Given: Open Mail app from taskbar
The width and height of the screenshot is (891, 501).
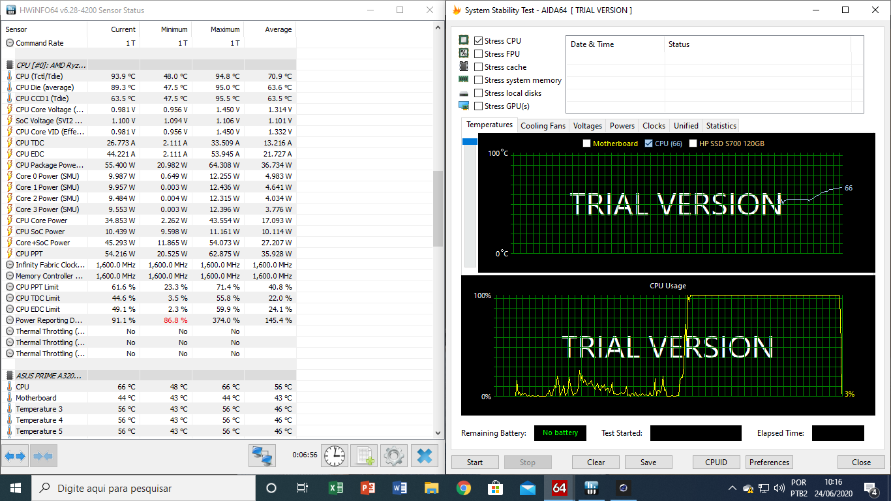Looking at the screenshot, I should coord(528,488).
